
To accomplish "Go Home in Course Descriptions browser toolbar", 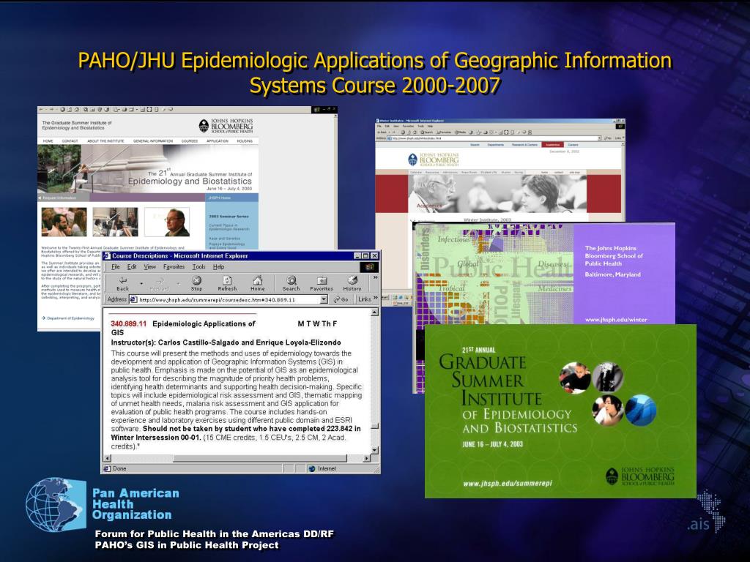I will coord(258,283).
